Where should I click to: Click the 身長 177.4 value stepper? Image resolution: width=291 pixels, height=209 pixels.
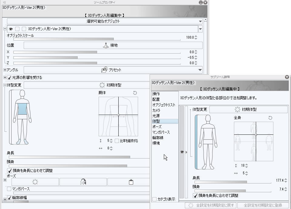[286, 180]
